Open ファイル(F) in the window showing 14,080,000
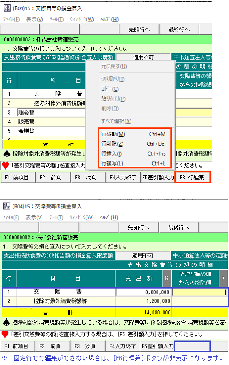The image size is (229, 365). click(11, 217)
